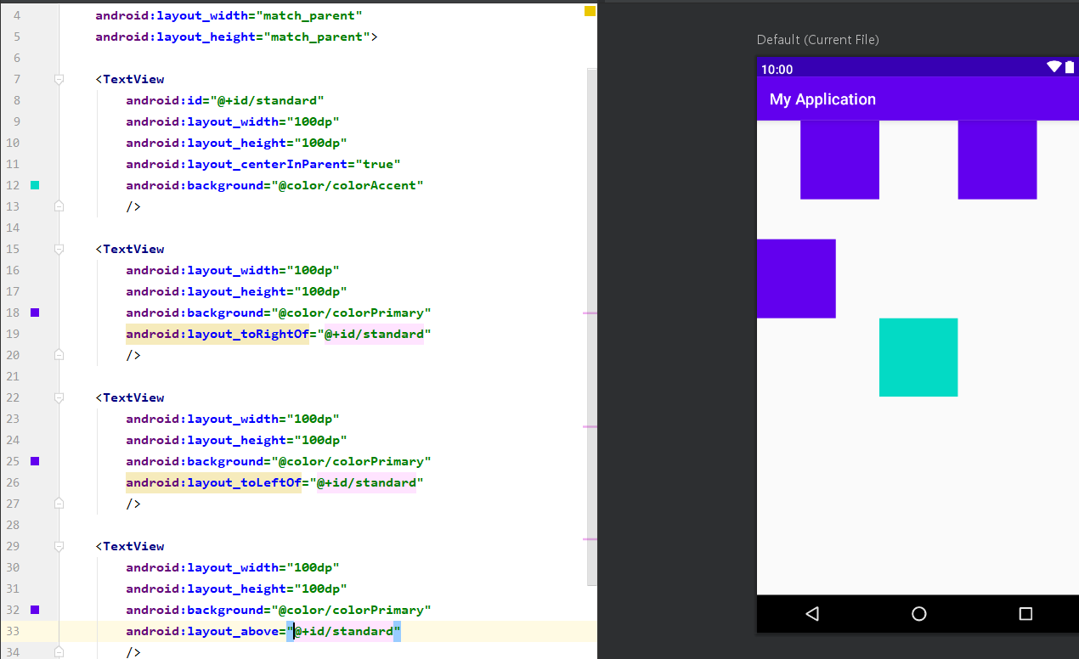Click the "true" value on line 11

click(378, 164)
